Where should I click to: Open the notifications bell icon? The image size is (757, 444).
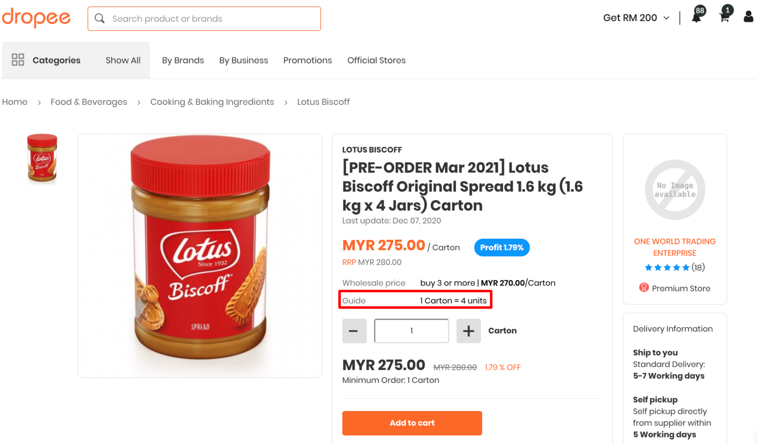click(696, 18)
